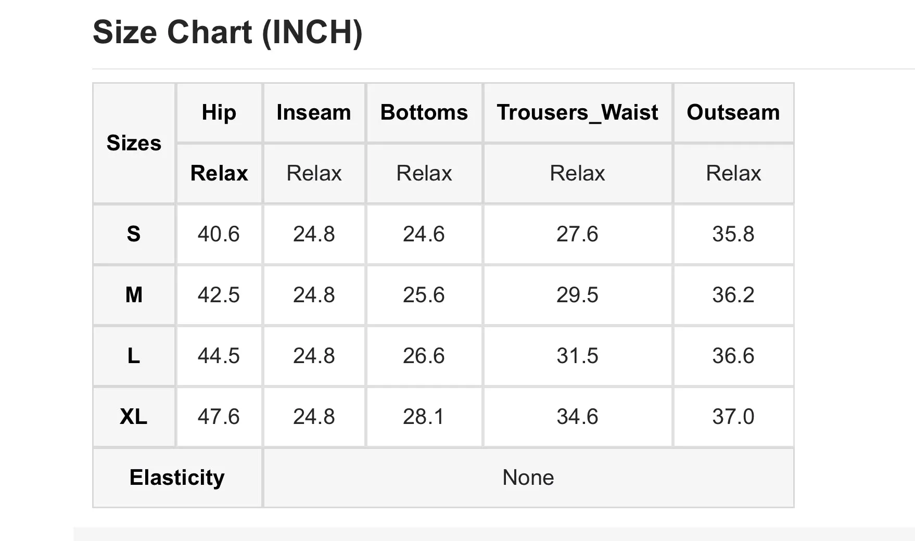Select the S size row label
The width and height of the screenshot is (915, 541).
pyautogui.click(x=134, y=234)
